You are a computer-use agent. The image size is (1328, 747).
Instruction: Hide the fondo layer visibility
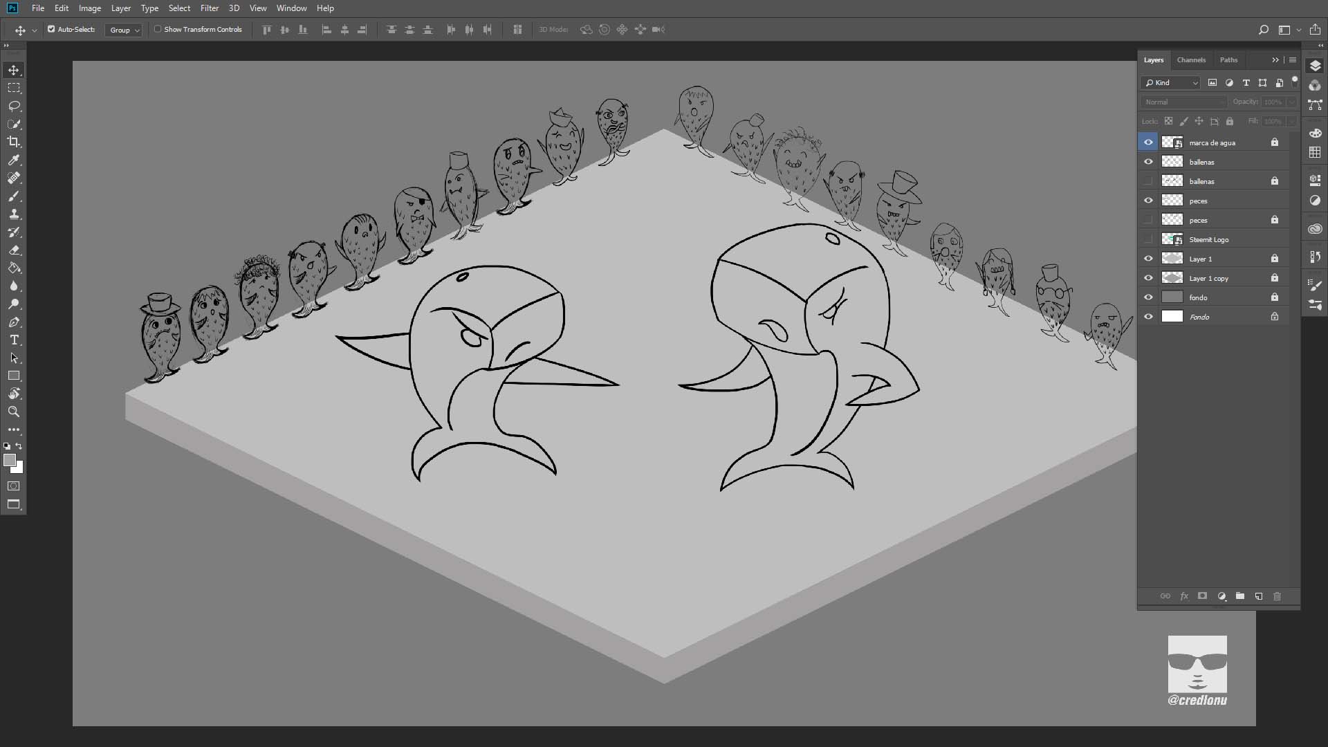[1148, 297]
